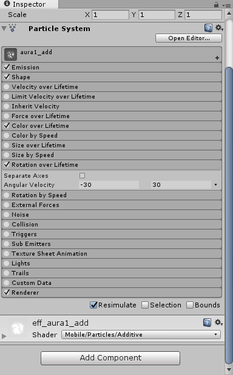Select the Inspector tab
The image size is (233, 375).
[29, 4]
